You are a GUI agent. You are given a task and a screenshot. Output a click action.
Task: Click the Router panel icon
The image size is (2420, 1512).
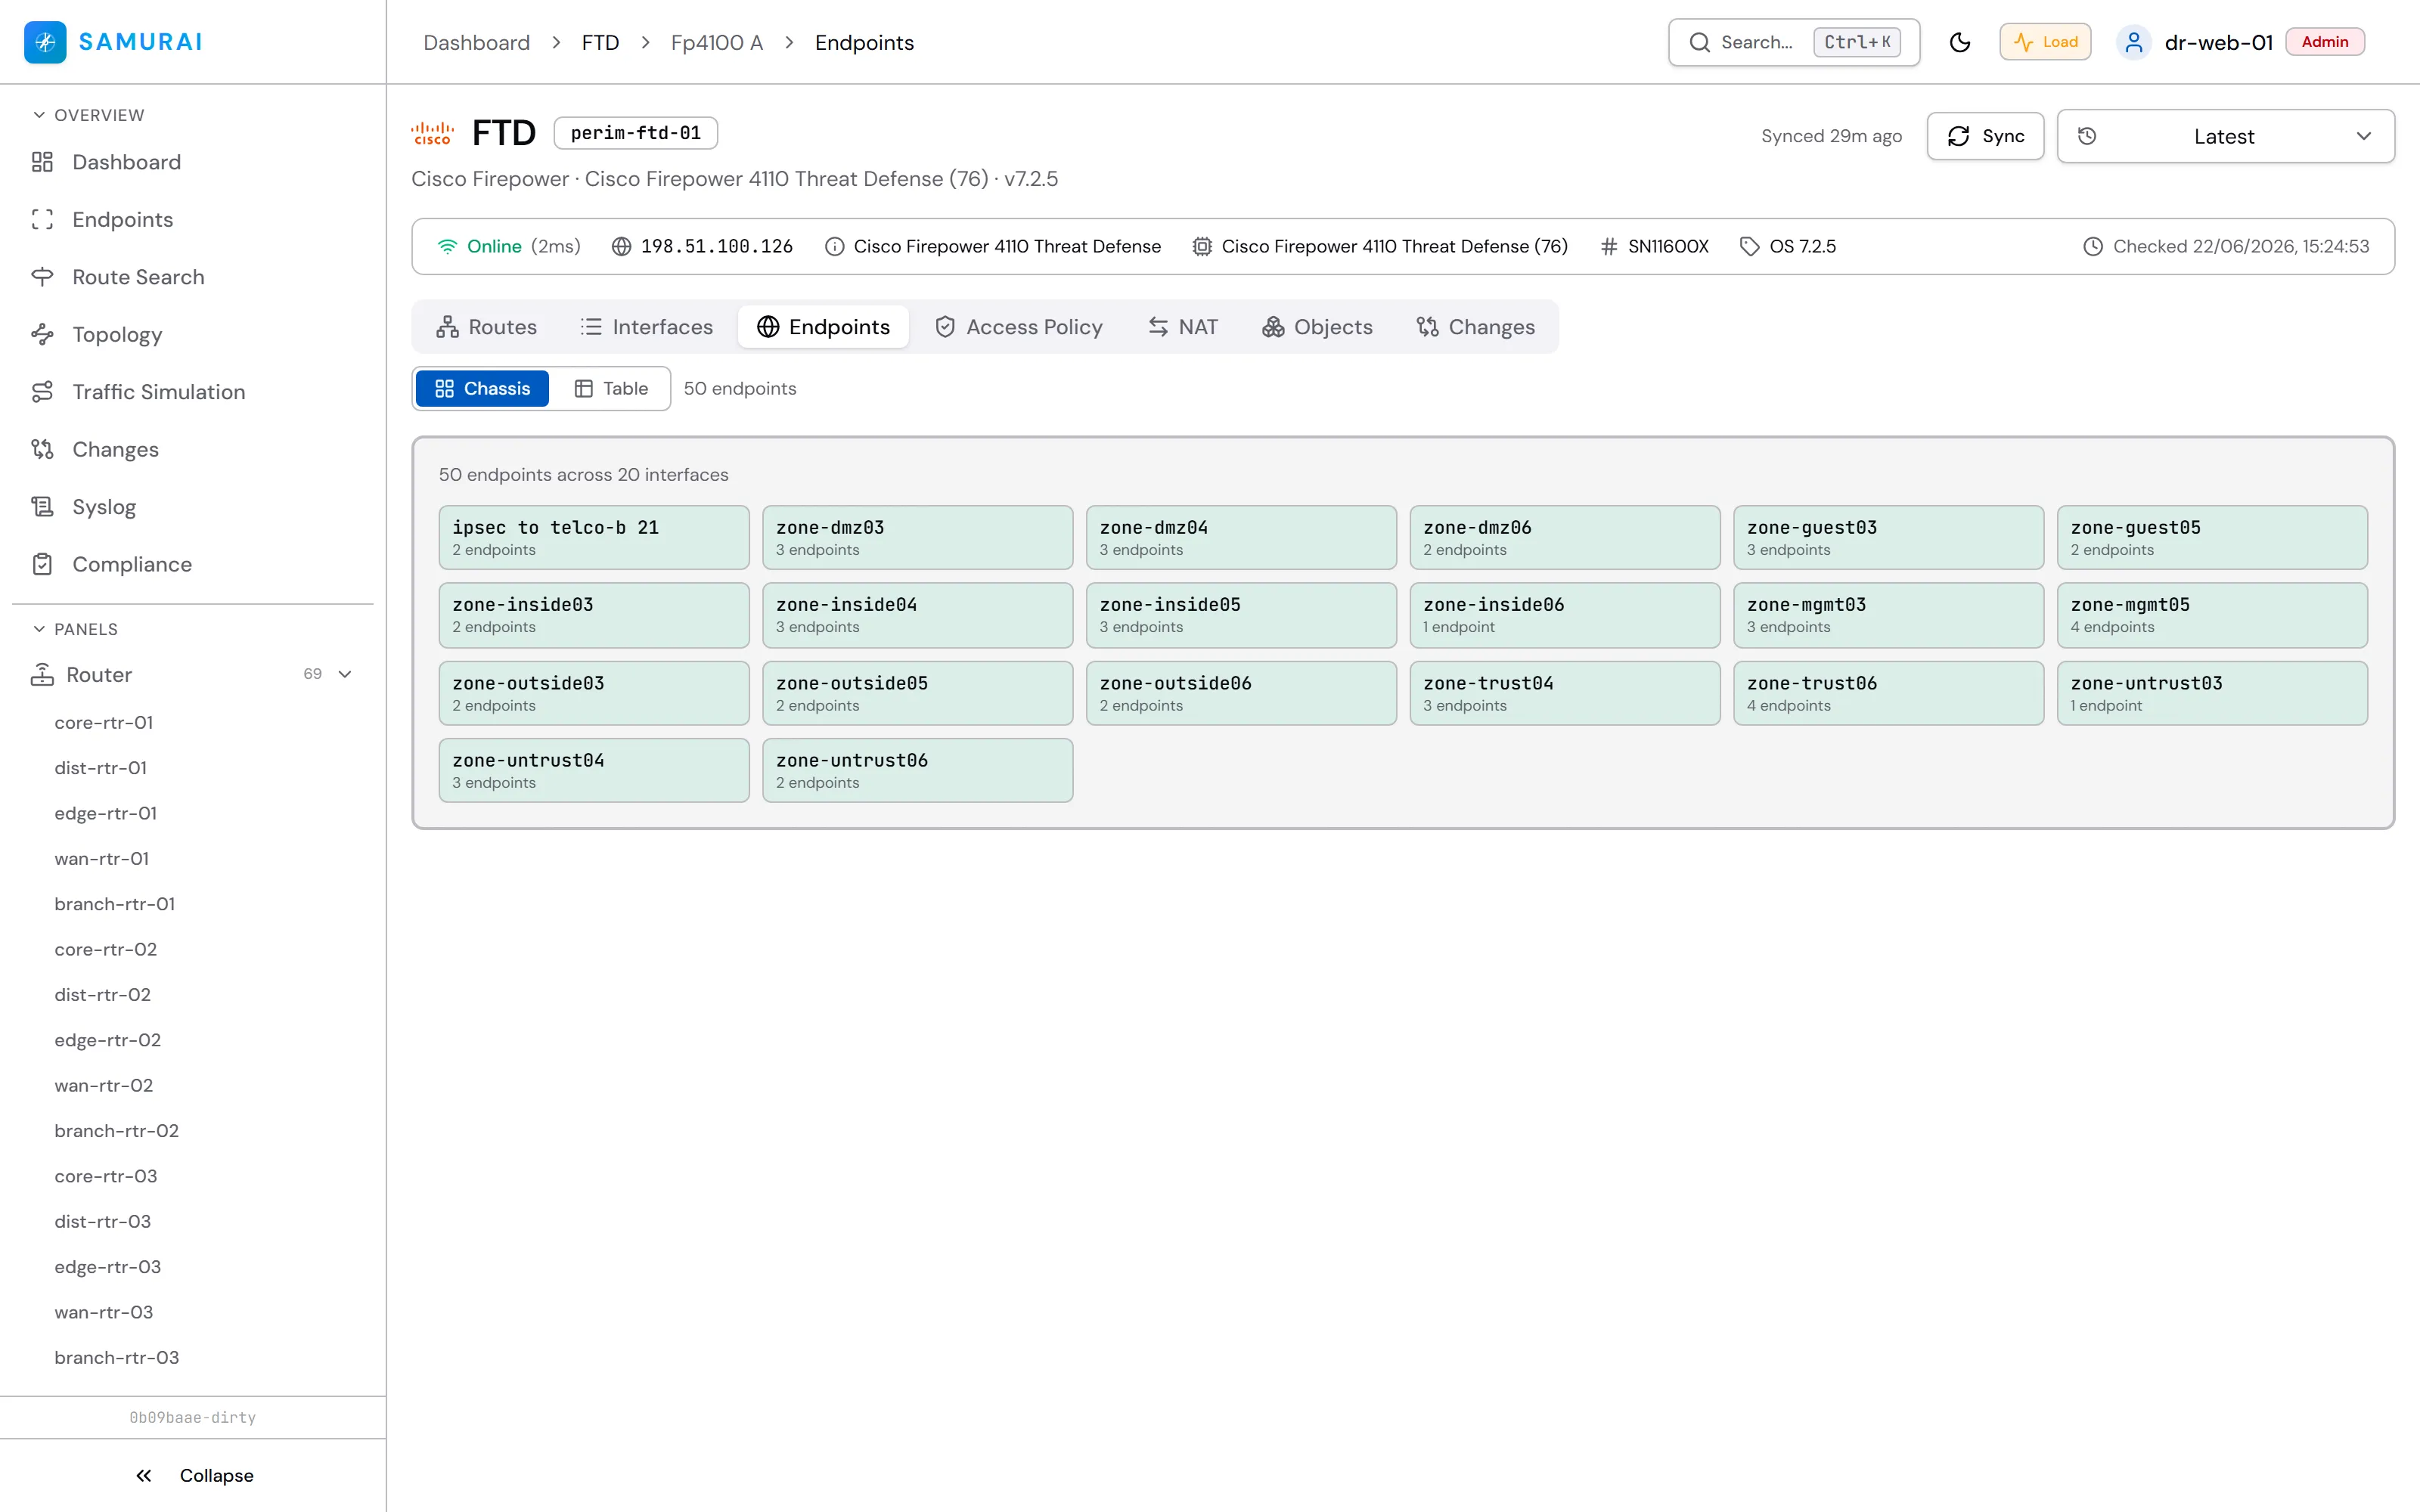pos(42,675)
